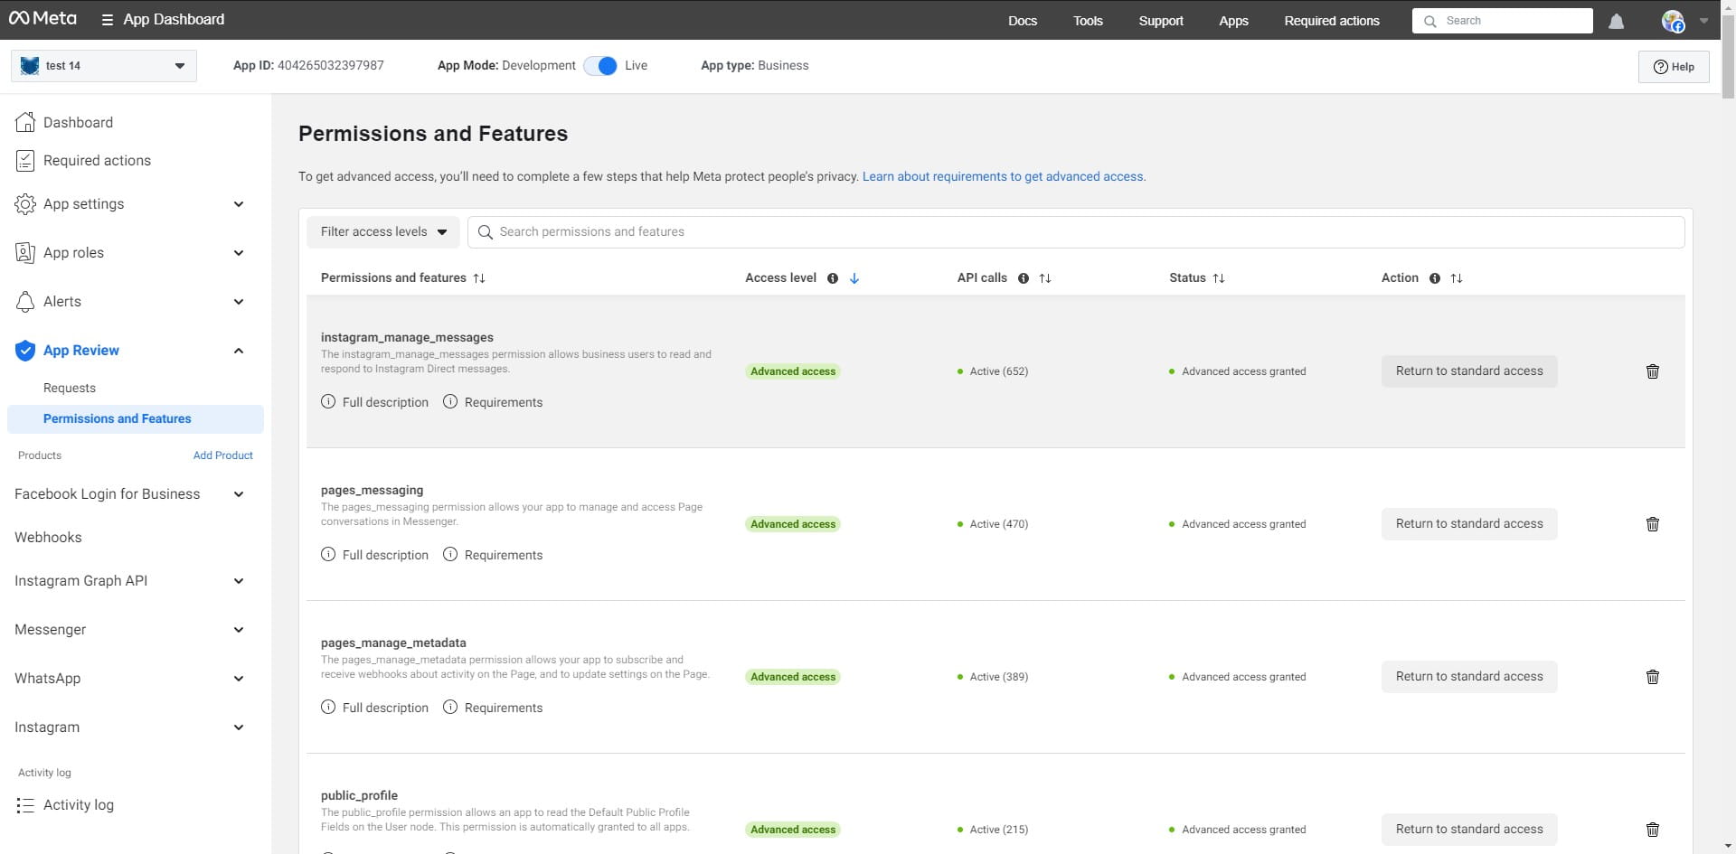
Task: Toggle App Mode between Development and Live
Action: click(x=600, y=66)
